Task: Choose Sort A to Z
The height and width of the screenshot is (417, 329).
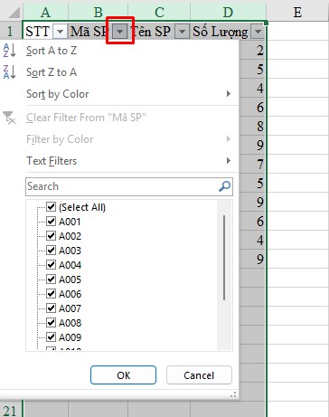Action: [119, 51]
